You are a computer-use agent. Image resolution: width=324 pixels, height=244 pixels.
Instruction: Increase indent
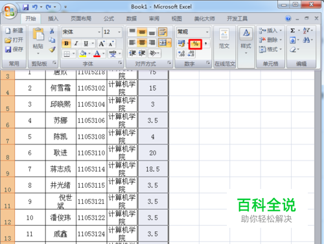(142, 53)
